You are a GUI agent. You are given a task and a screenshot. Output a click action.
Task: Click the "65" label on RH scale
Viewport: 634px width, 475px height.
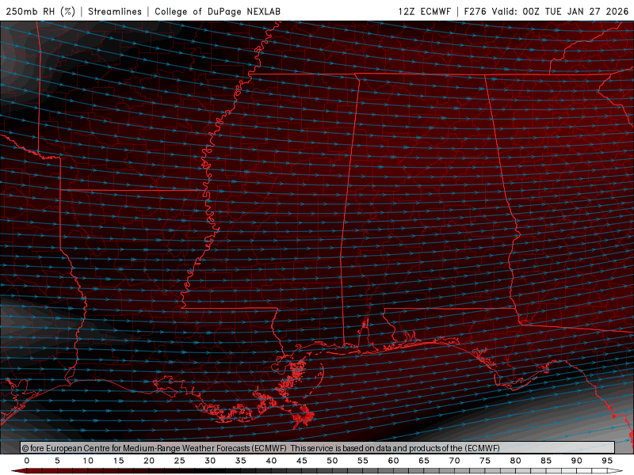424,461
